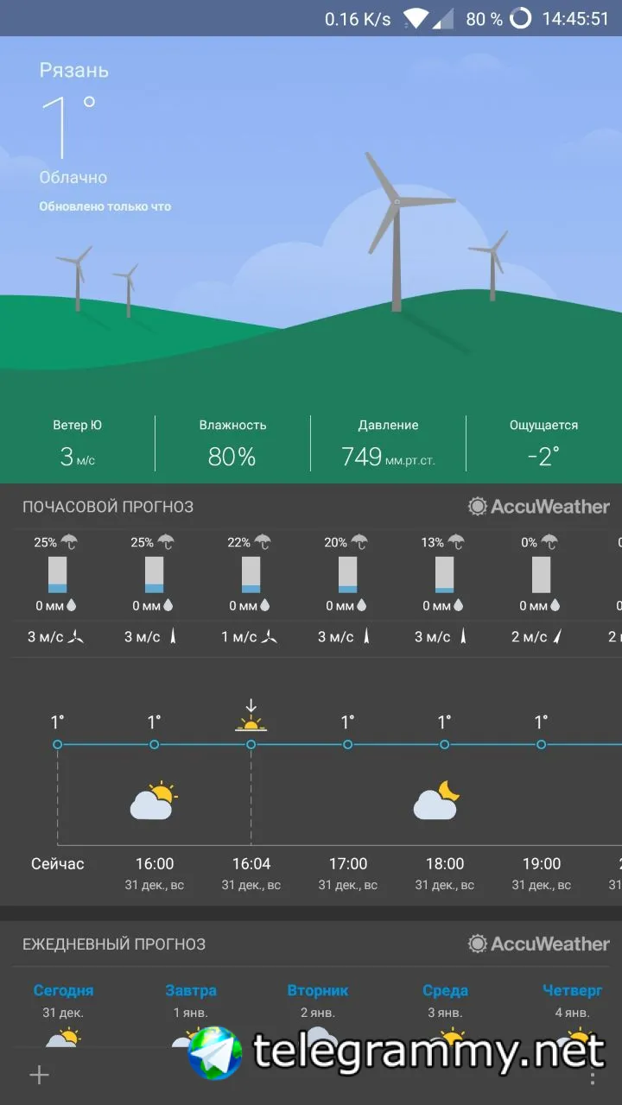Tap the city name Рязань
Screen dimensions: 622x1105
point(73,70)
